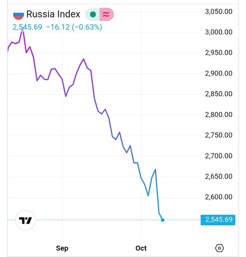Screen dimensions: 246x257
Task: Click the Russia flag icon
Action: 18,15
